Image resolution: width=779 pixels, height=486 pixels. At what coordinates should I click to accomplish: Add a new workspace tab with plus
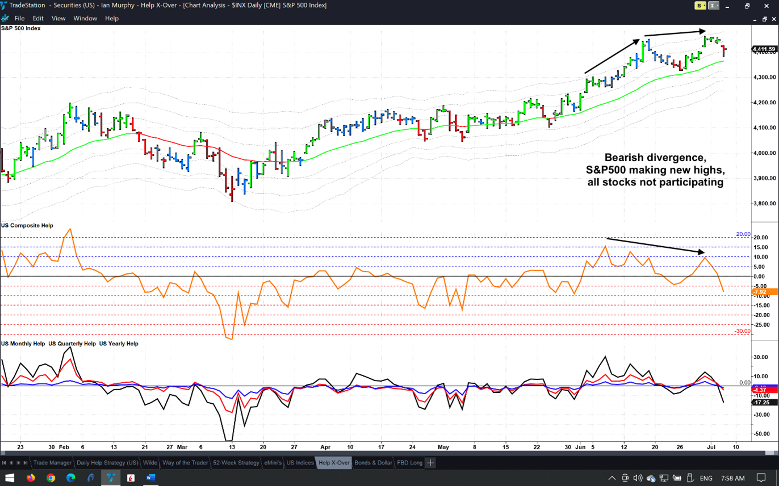click(x=430, y=463)
